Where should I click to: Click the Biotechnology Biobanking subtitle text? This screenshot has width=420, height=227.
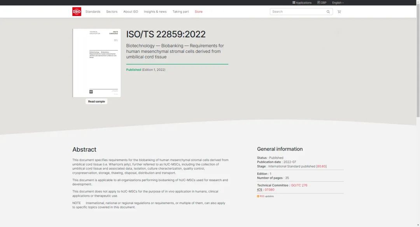click(x=175, y=51)
